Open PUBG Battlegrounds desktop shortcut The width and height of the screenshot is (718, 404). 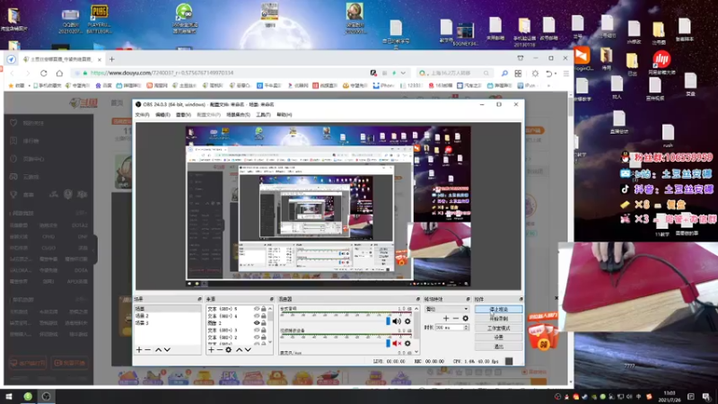(x=99, y=20)
